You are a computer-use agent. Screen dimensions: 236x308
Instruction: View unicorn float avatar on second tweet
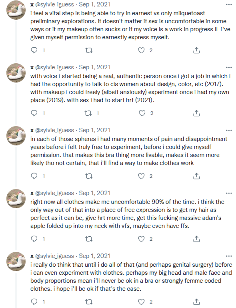pos(16,73)
